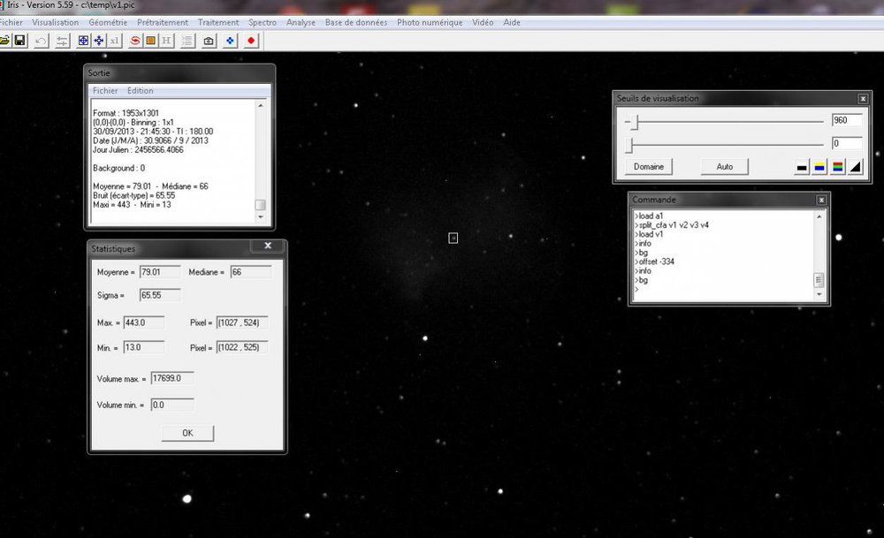Select the yellow-blue palette icon in Seuils
Image resolution: width=884 pixels, height=538 pixels.
coord(819,167)
